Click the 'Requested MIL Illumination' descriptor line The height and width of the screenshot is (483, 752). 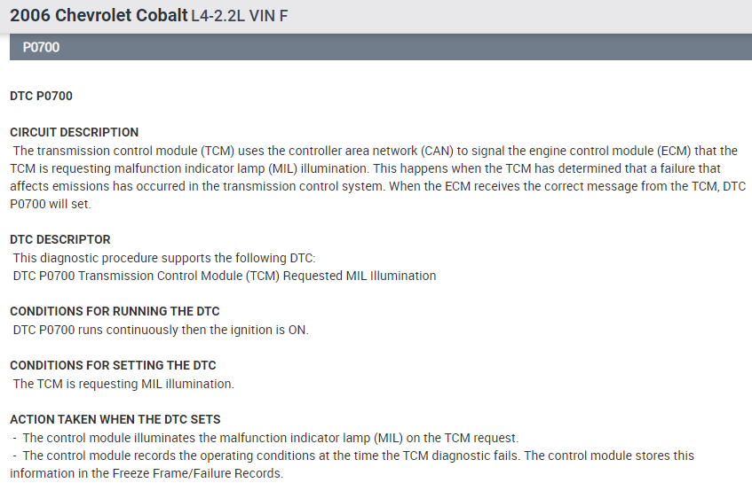[225, 276]
